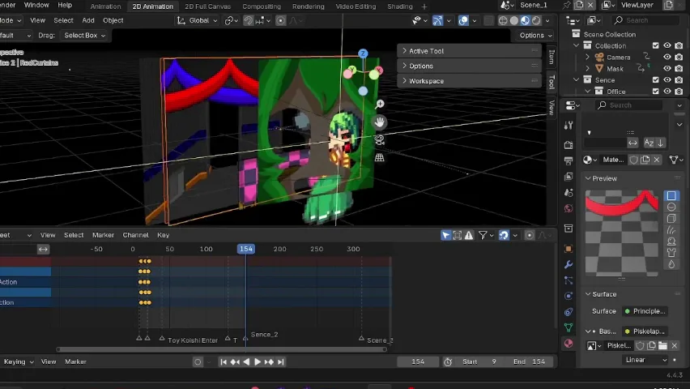Hide Camera in viewport via eye icon

pyautogui.click(x=667, y=58)
